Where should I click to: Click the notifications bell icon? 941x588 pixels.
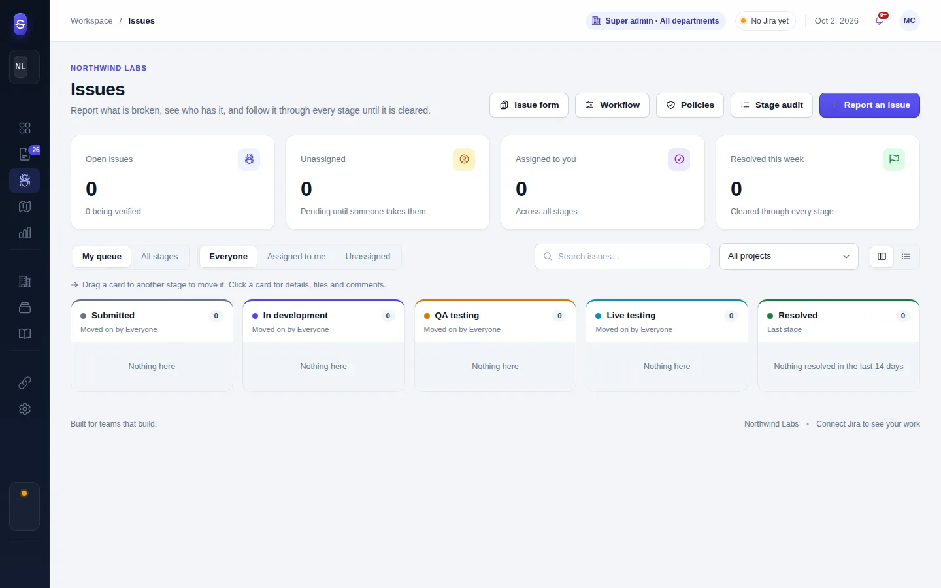[x=880, y=21]
